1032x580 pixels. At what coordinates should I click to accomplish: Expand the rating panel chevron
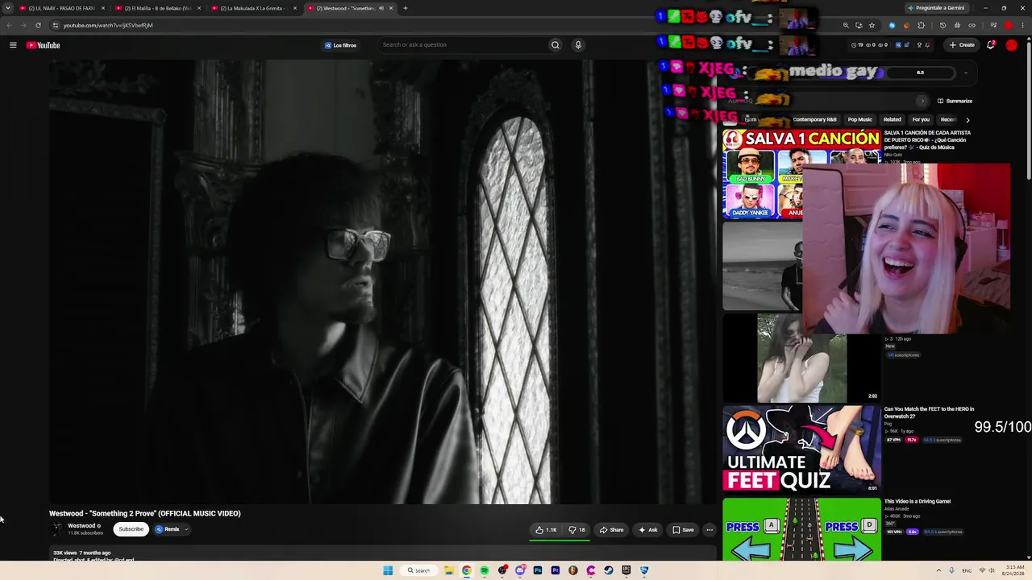pos(965,72)
